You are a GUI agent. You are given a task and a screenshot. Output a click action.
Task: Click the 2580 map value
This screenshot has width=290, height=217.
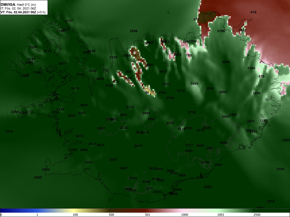click(25, 76)
